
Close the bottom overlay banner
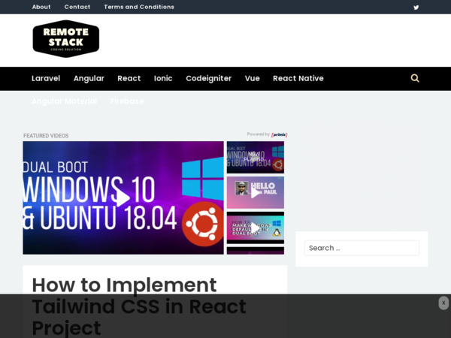443,303
